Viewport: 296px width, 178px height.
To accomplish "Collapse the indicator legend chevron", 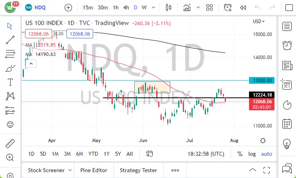I will (x=31, y=63).
